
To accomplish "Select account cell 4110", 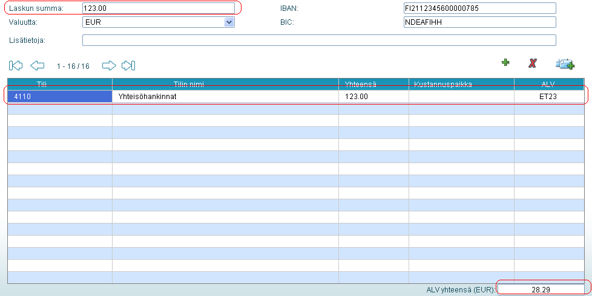I will (x=60, y=97).
